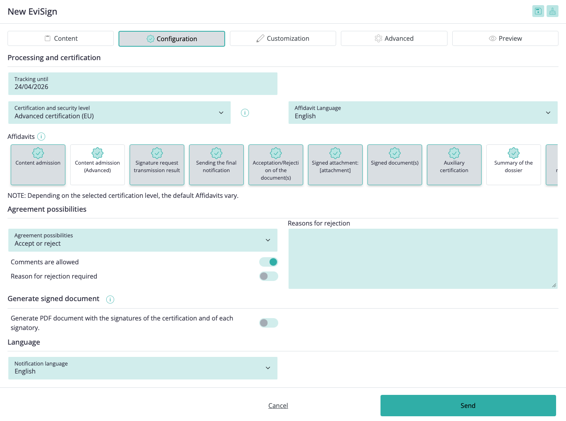Click the Agreement possibilities chevron arrow
Screen dimensions: 566x421
click(268, 240)
